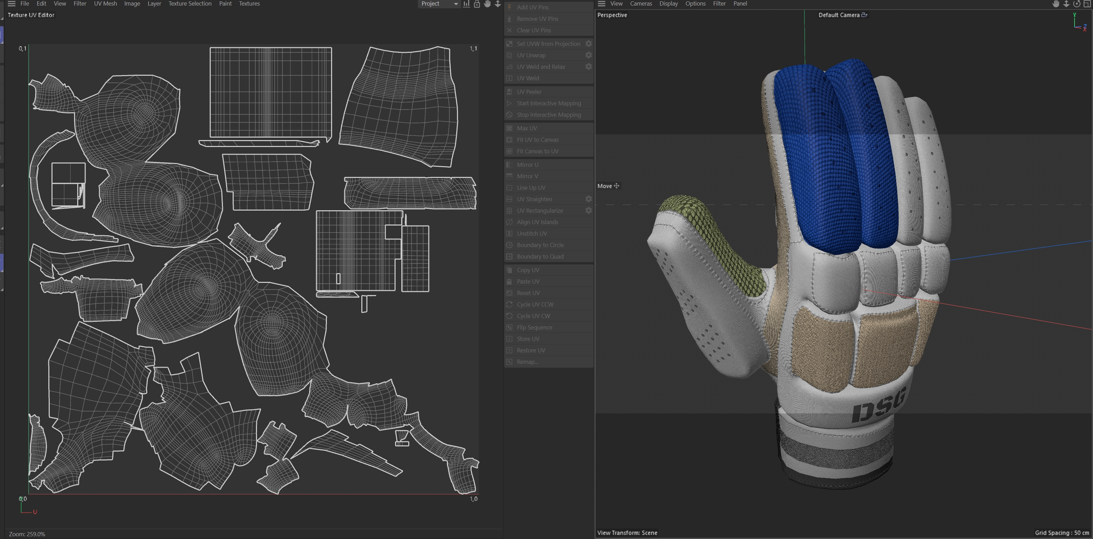The height and width of the screenshot is (539, 1093).
Task: Click the UV Rectangularize gear icon
Action: point(588,210)
